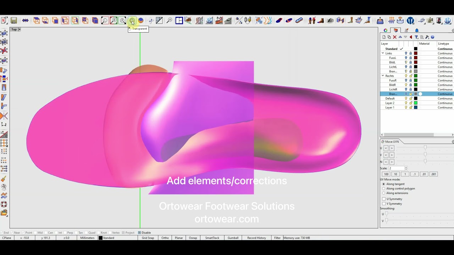Open layer tools hammer icon
Screen dimensions: 454x255
click(x=427, y=37)
